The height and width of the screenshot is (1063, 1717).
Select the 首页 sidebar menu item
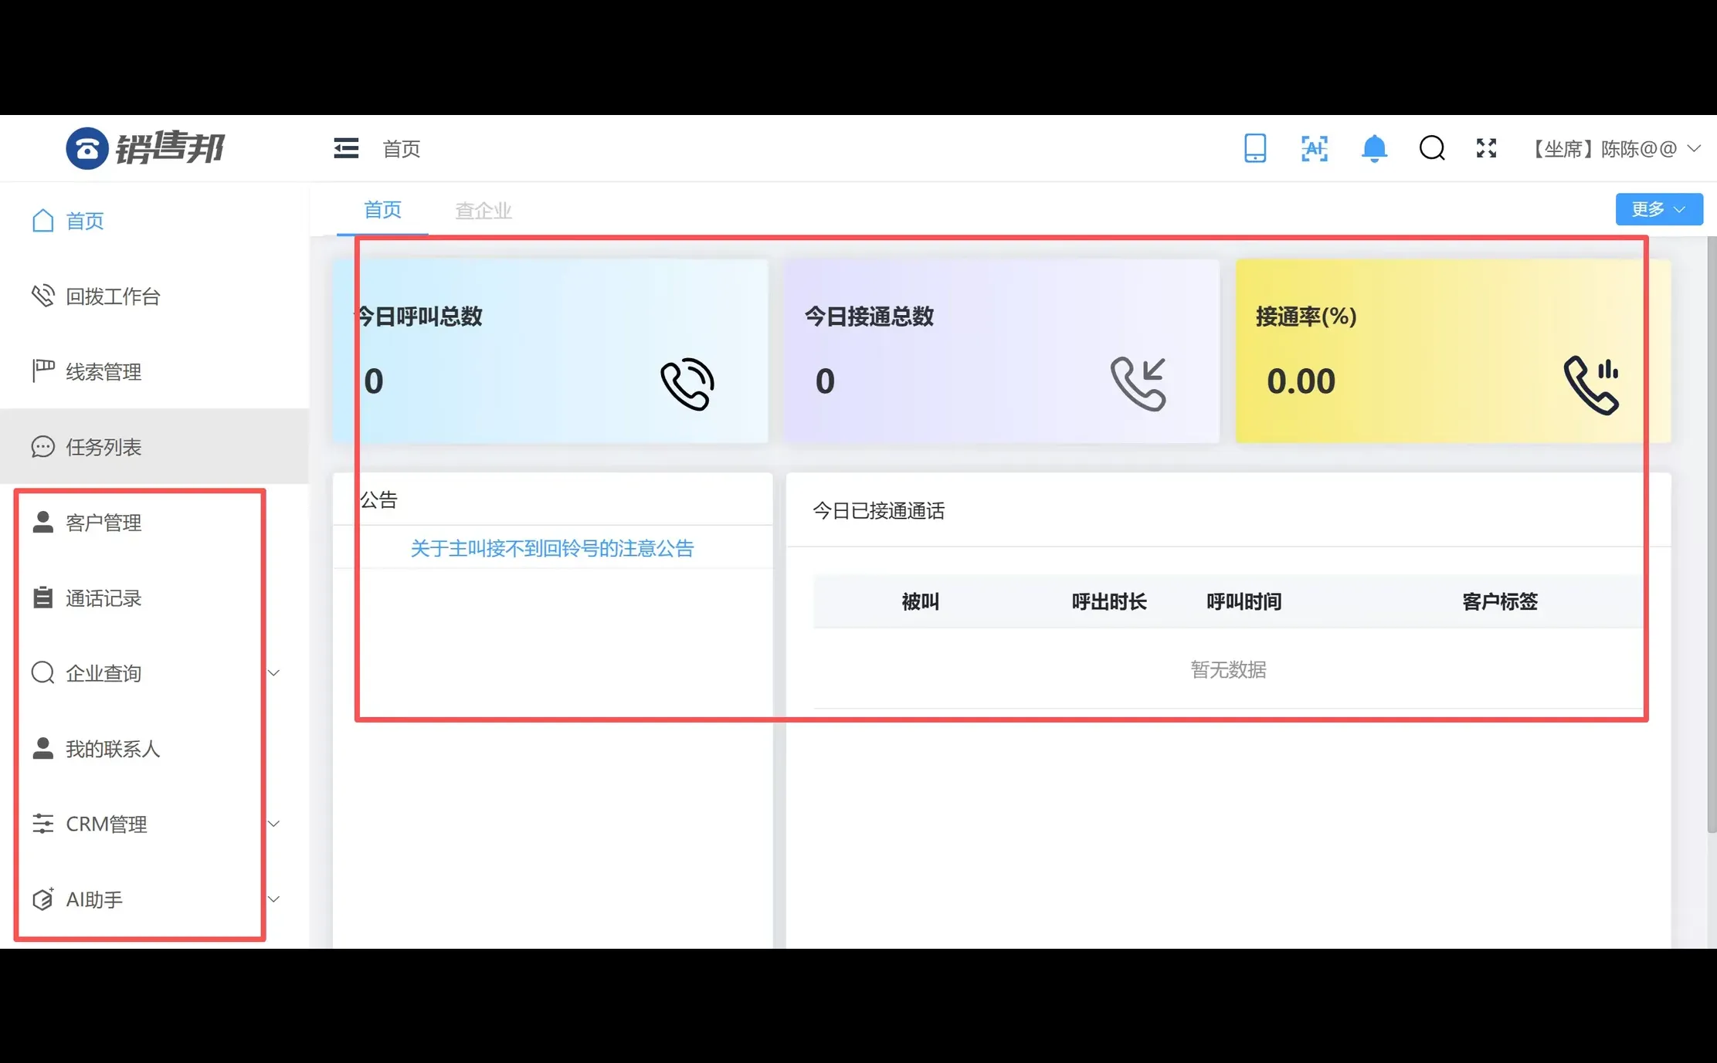pos(85,221)
